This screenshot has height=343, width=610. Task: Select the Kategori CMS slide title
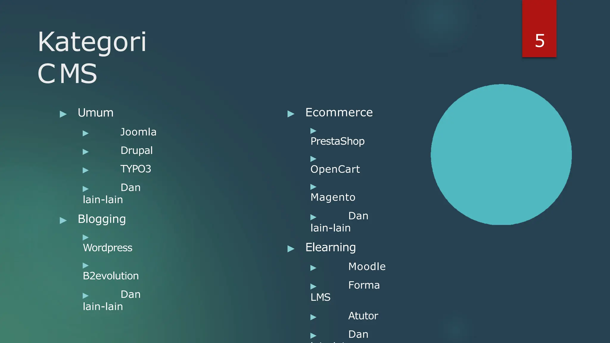pos(92,57)
